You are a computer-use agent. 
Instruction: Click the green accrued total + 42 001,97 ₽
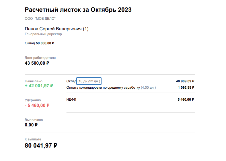(39, 86)
